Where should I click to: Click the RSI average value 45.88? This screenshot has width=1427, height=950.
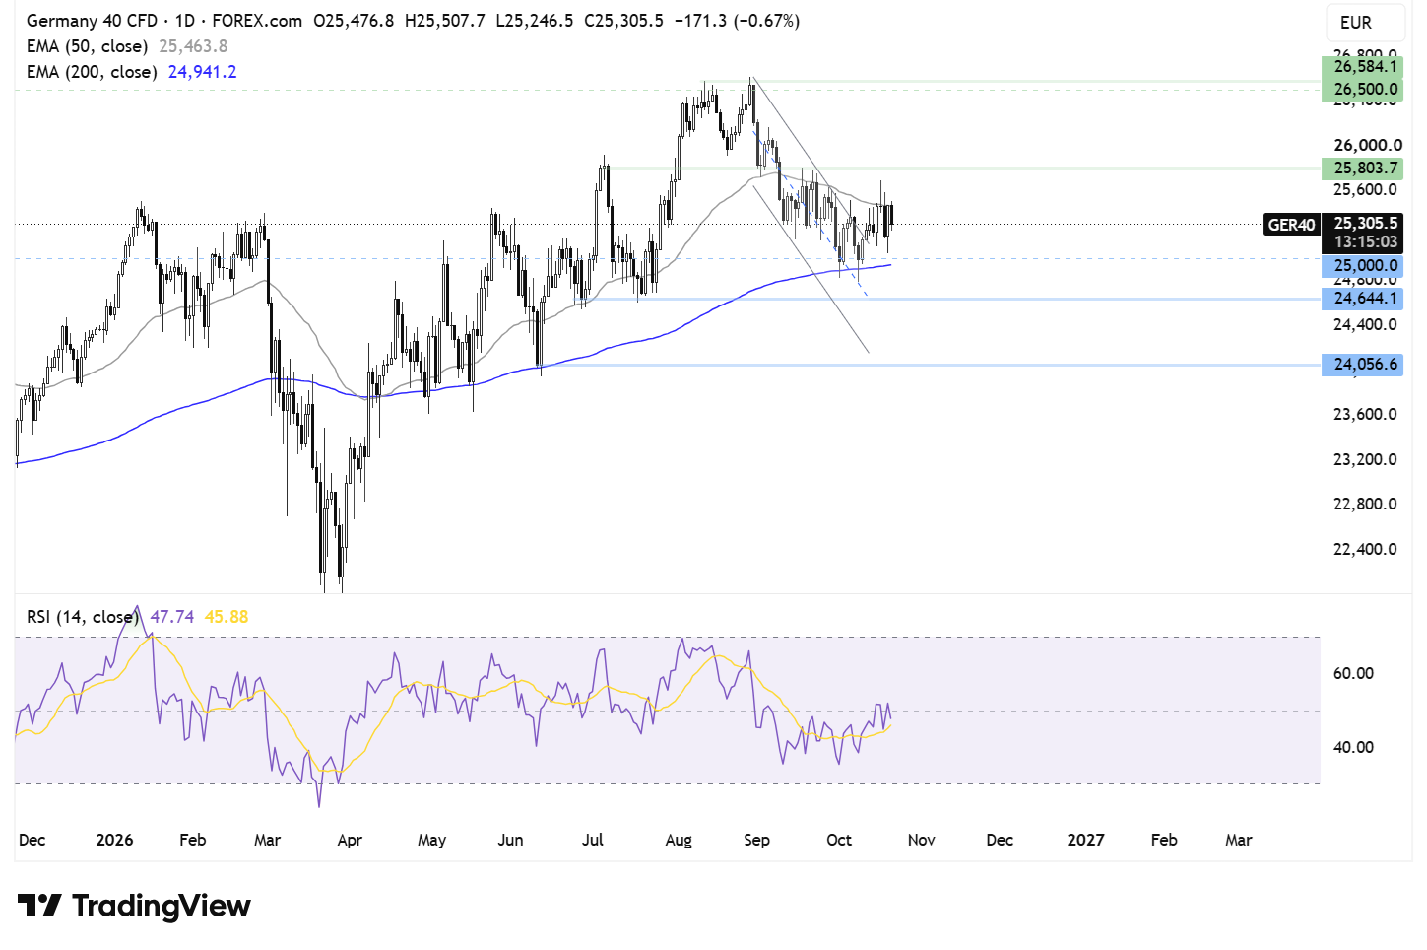(227, 617)
